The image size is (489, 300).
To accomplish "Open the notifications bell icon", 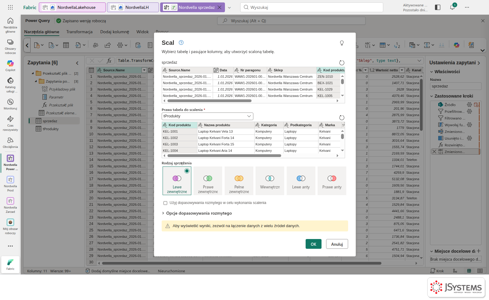I will point(452,7).
